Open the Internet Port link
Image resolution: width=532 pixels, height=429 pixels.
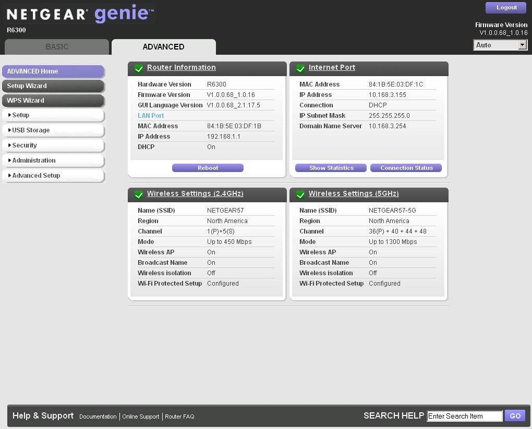pyautogui.click(x=332, y=67)
